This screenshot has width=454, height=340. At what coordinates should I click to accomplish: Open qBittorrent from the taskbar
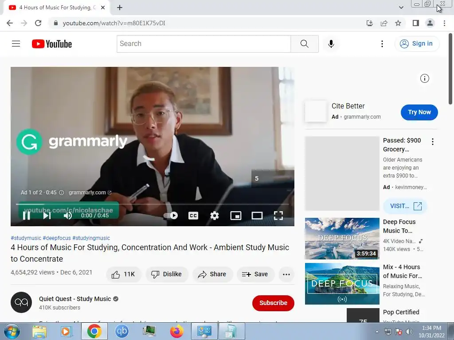pyautogui.click(x=121, y=331)
